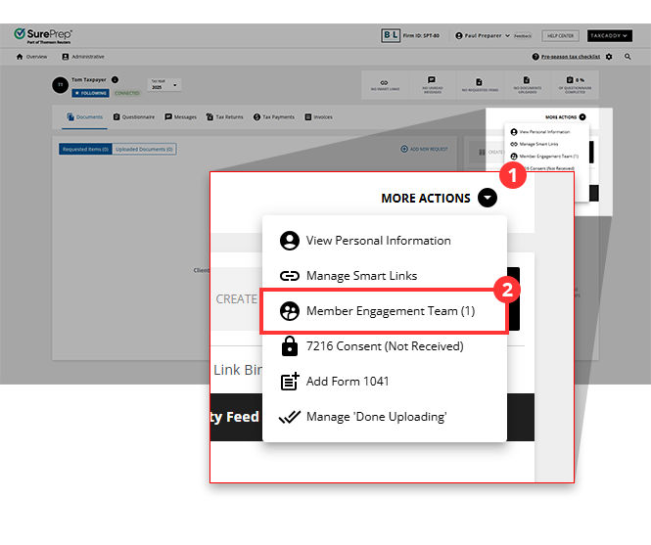Open the Help Center
The image size is (651, 545).
[560, 35]
